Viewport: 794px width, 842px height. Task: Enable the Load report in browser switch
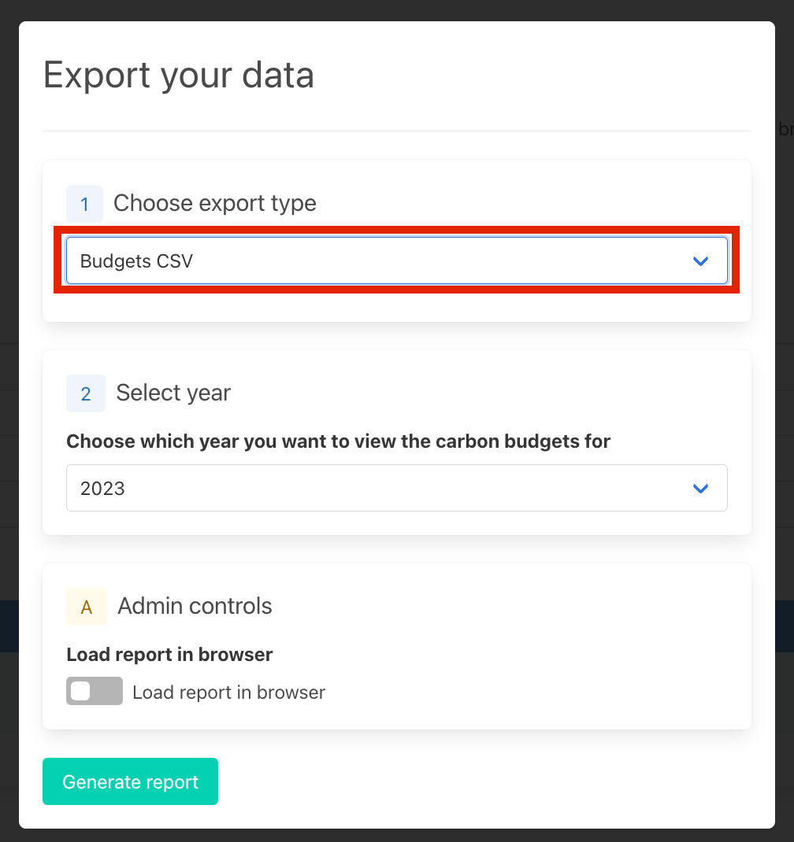[95, 692]
